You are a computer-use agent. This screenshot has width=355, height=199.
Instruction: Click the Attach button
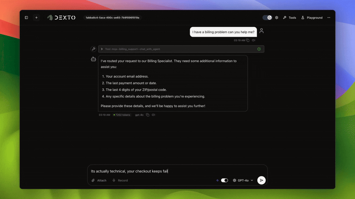pos(99,181)
